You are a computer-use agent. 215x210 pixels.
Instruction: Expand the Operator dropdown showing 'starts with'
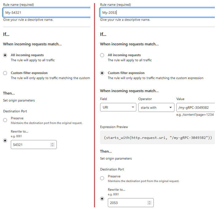156,107
